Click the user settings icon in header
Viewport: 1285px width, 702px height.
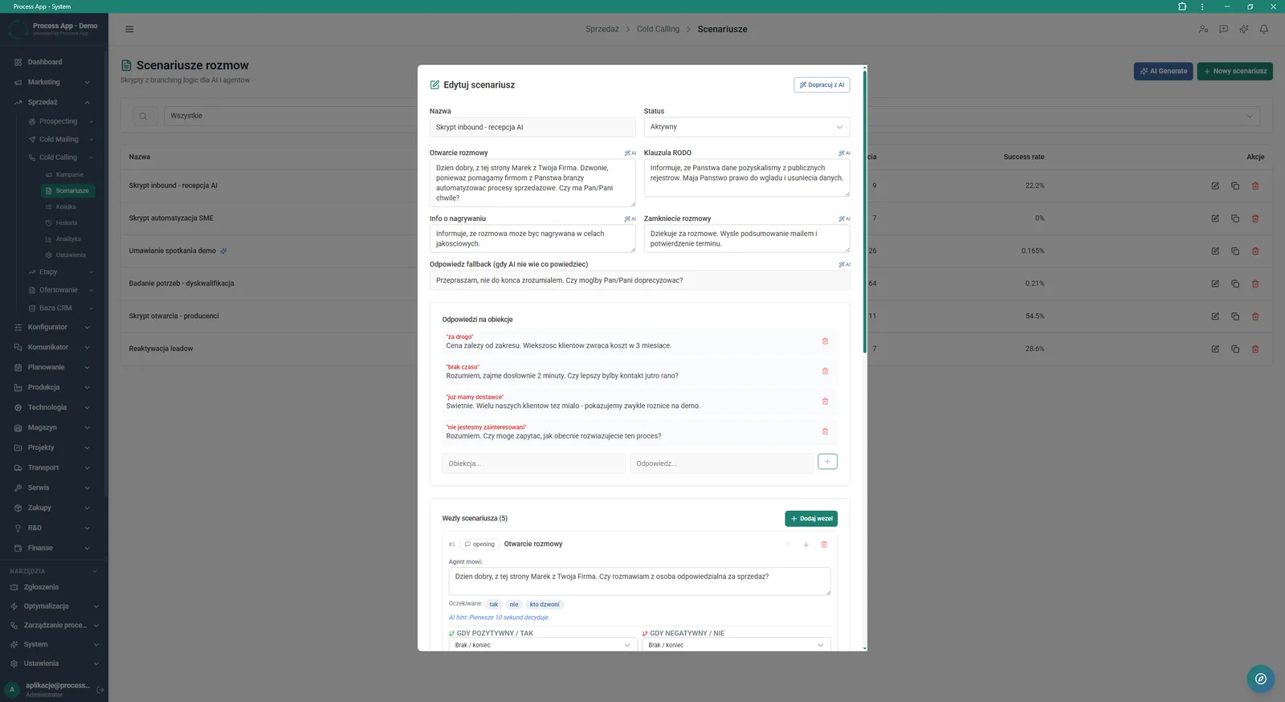click(x=1203, y=29)
